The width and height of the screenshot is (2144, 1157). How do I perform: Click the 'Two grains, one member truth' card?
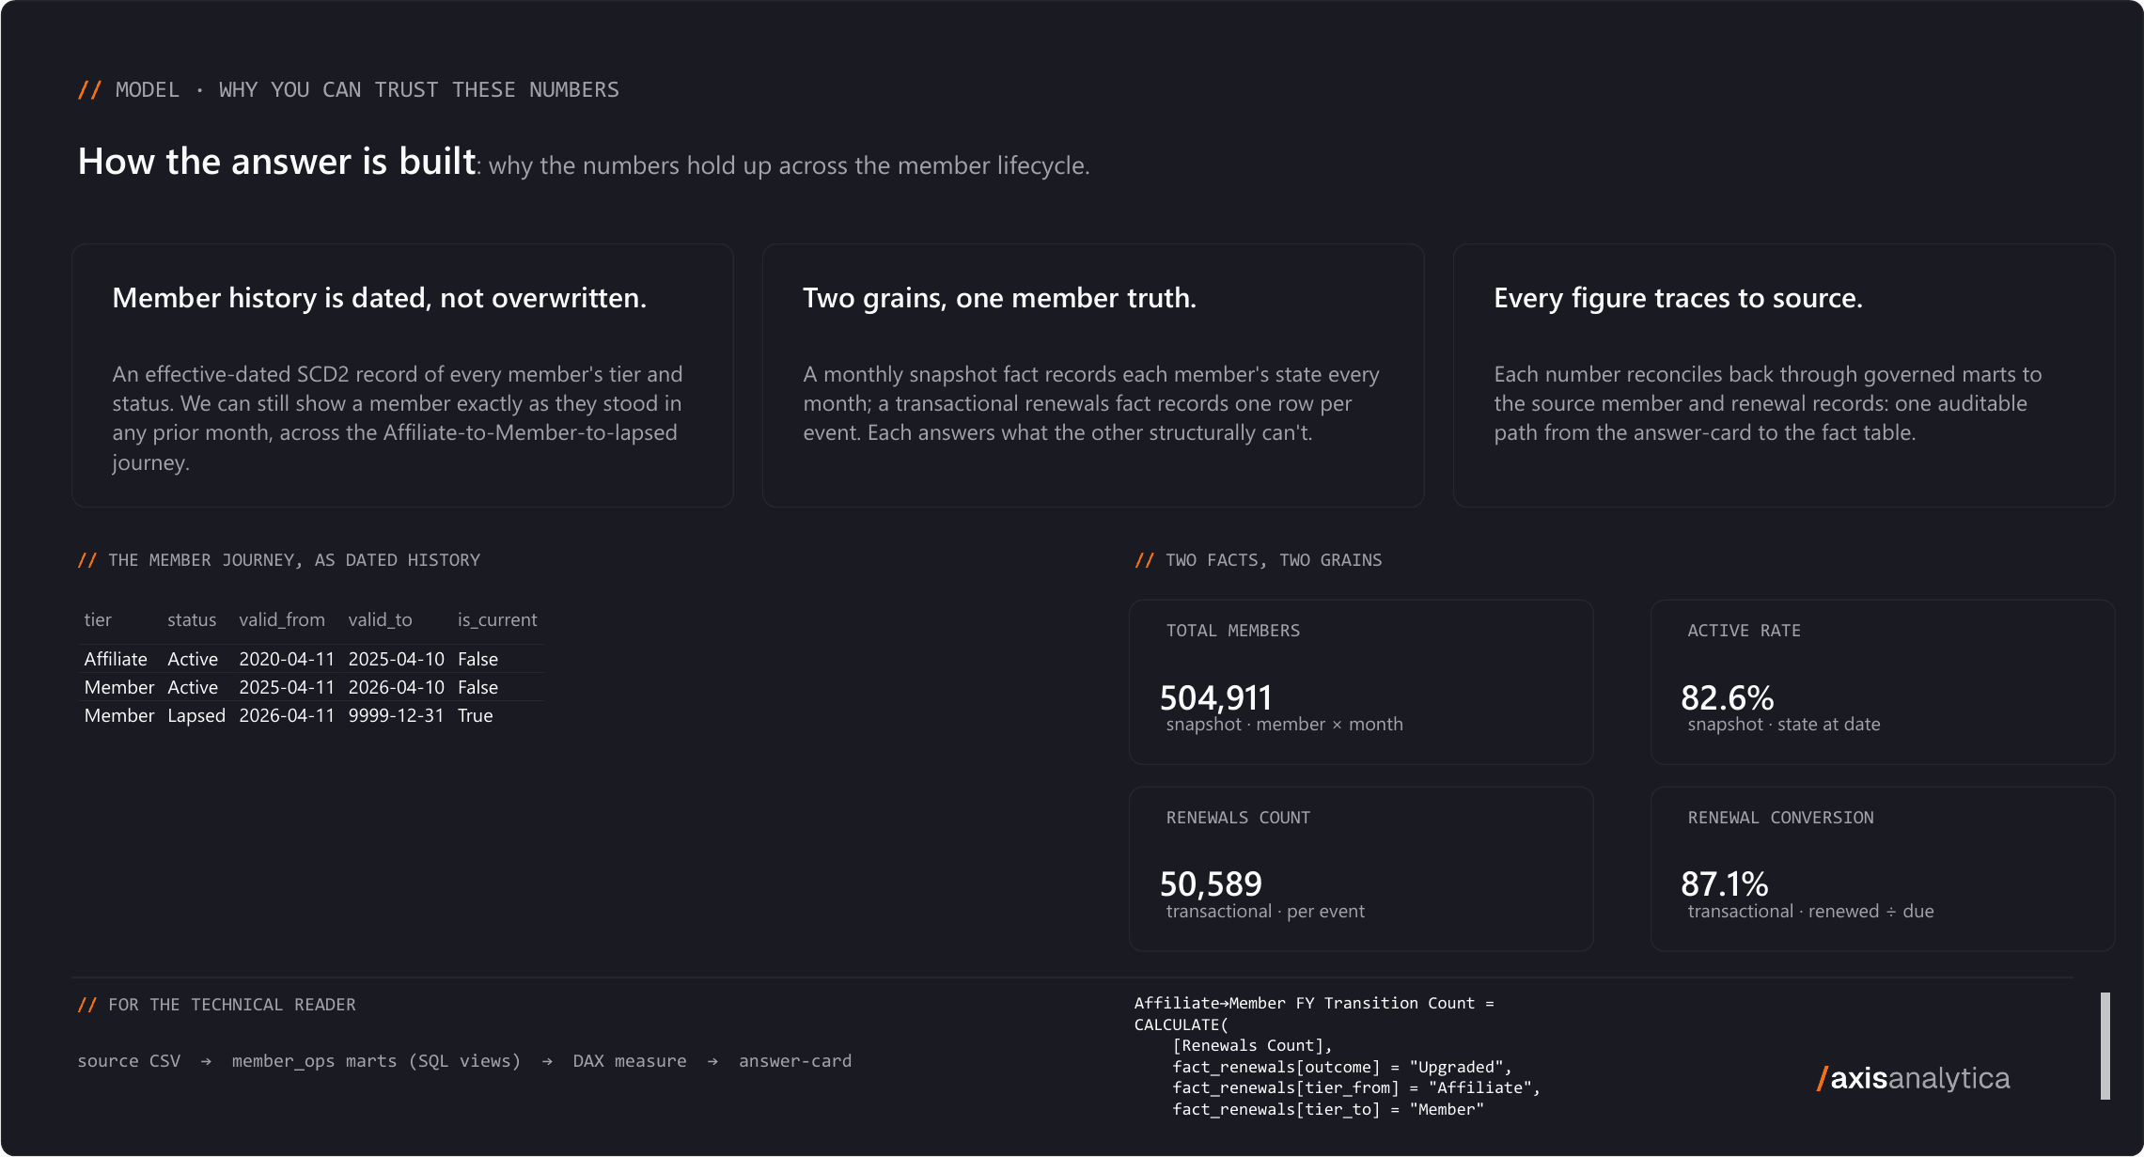pyautogui.click(x=1093, y=376)
